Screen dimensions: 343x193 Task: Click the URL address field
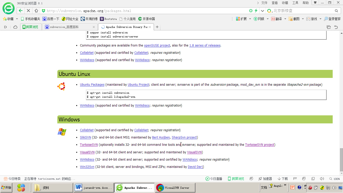tap(146, 11)
